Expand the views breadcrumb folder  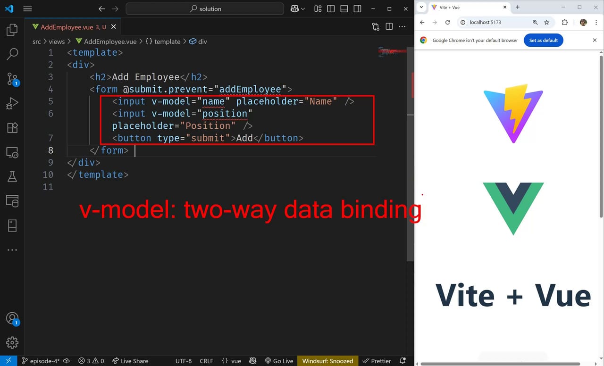(57, 42)
